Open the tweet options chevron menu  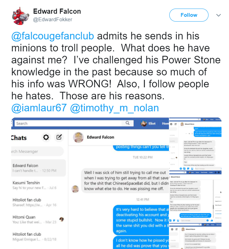point(218,15)
